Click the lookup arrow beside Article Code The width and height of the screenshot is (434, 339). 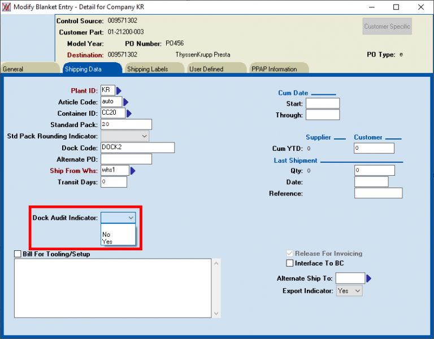[126, 102]
